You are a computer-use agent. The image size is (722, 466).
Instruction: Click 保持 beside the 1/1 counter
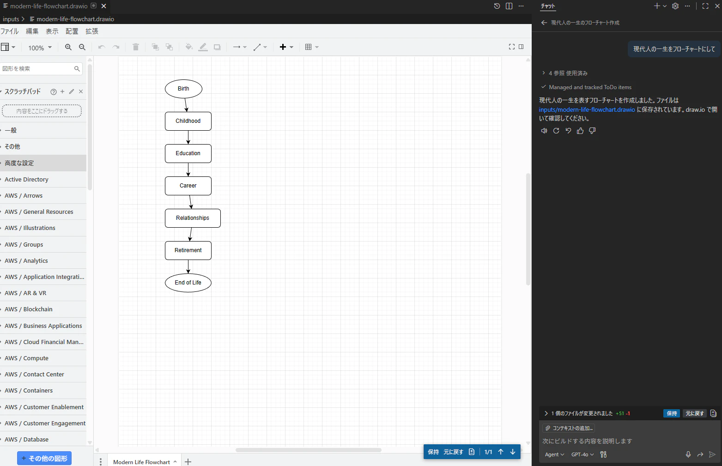point(433,452)
